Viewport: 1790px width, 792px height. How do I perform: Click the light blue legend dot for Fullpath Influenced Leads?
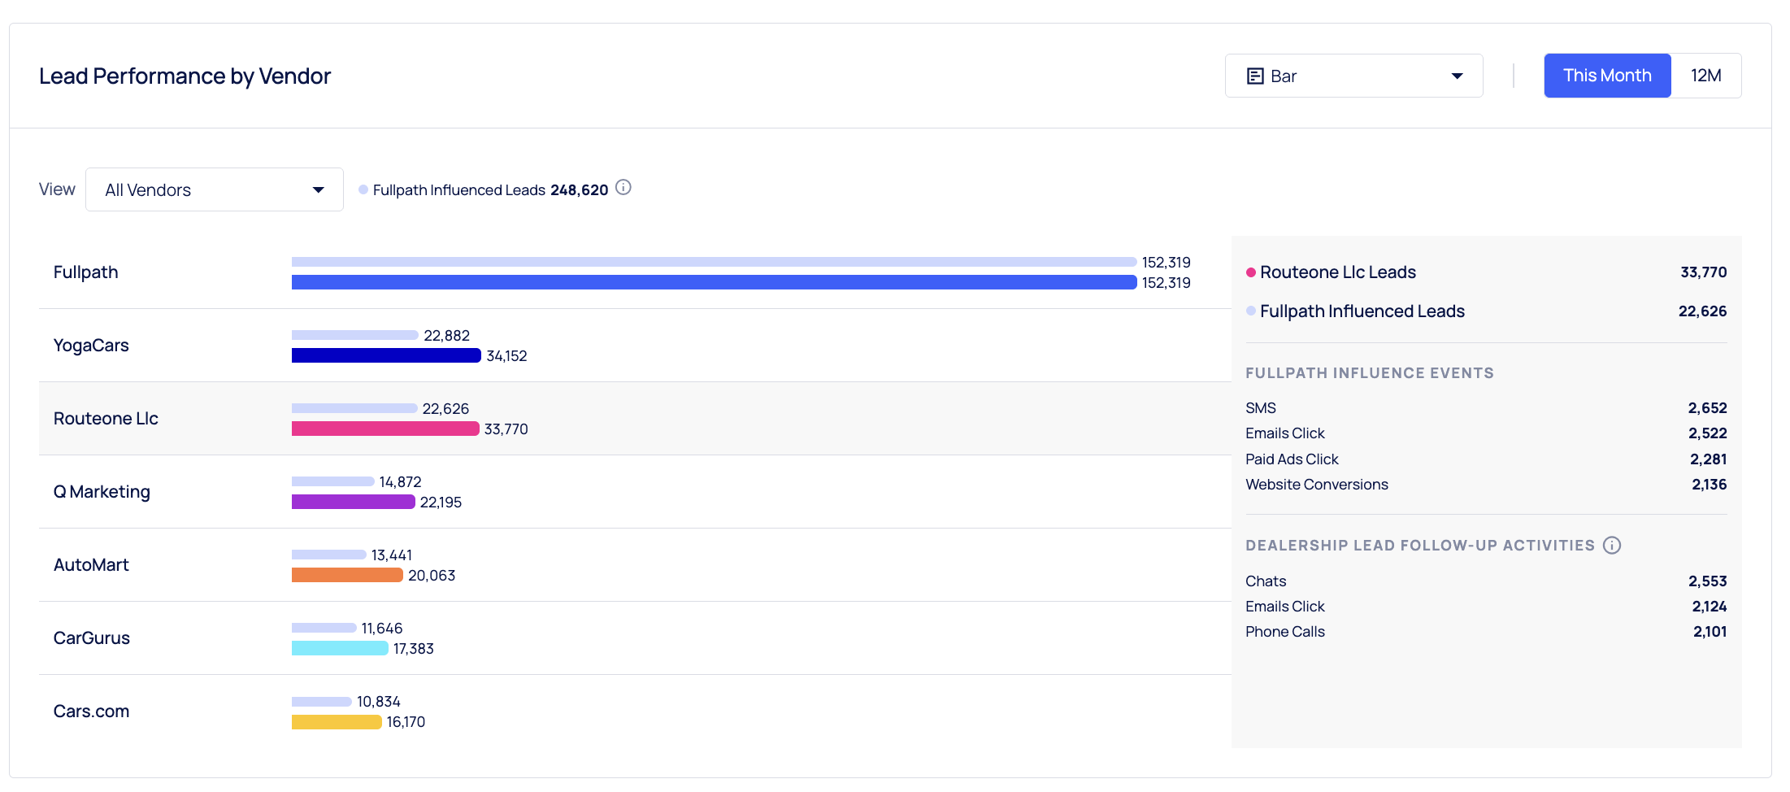click(x=1250, y=311)
